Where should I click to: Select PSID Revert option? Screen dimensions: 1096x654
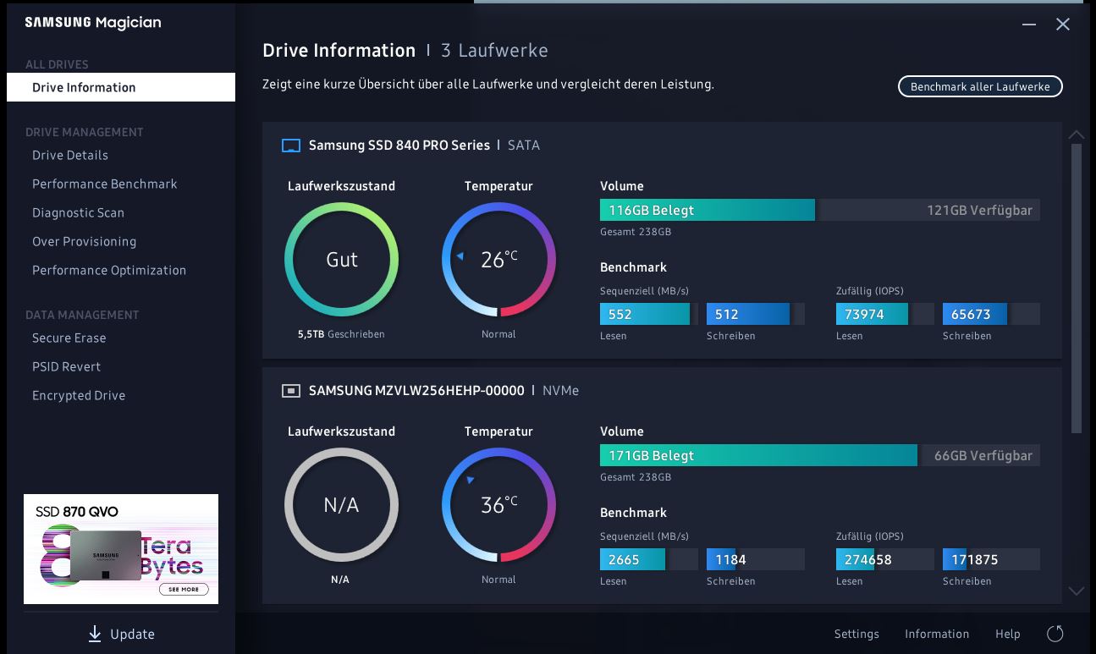tap(66, 366)
